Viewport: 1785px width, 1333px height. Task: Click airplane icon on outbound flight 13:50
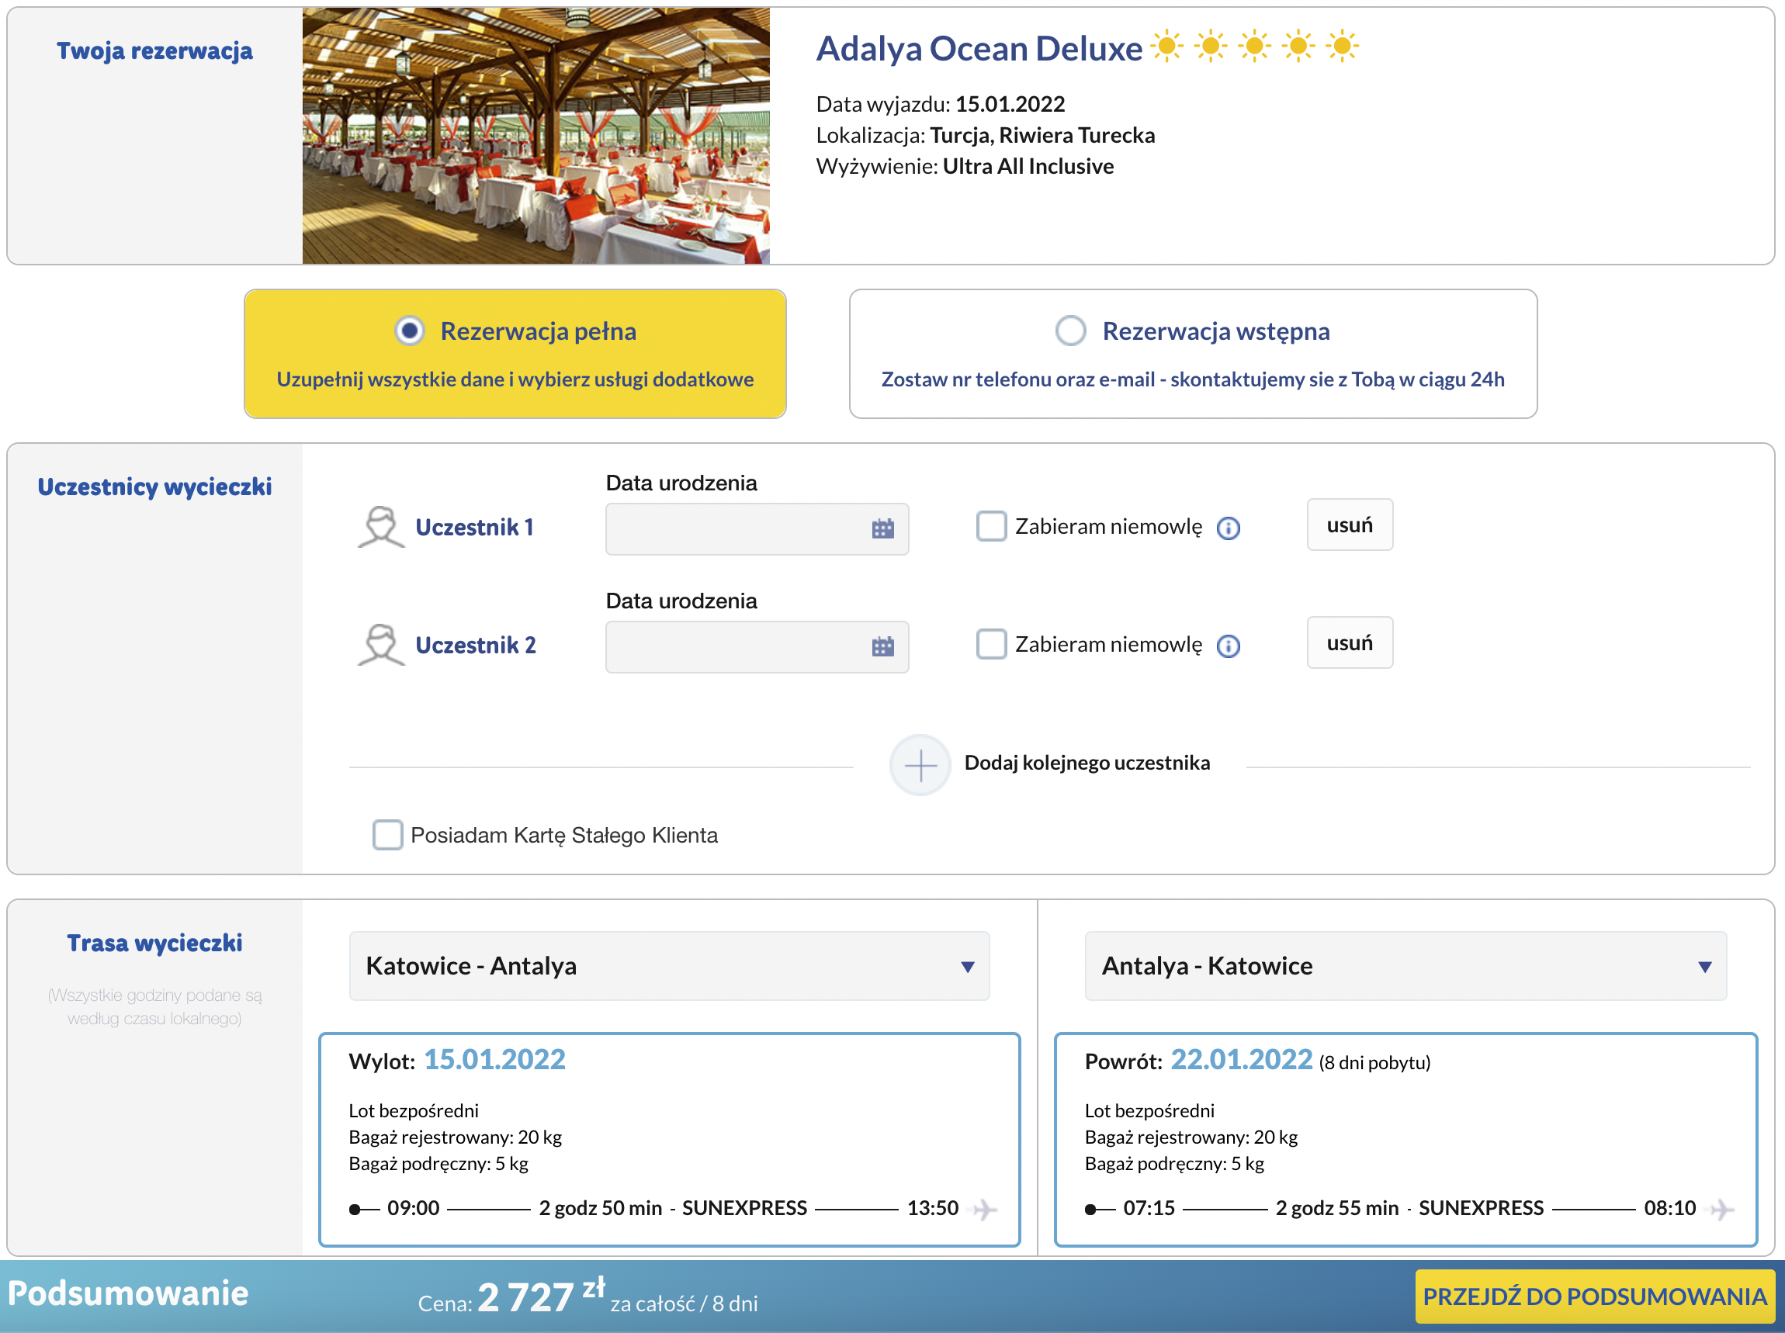click(985, 1210)
